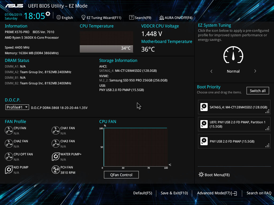Click BIOS Ver. 7010 text

pos(43,32)
